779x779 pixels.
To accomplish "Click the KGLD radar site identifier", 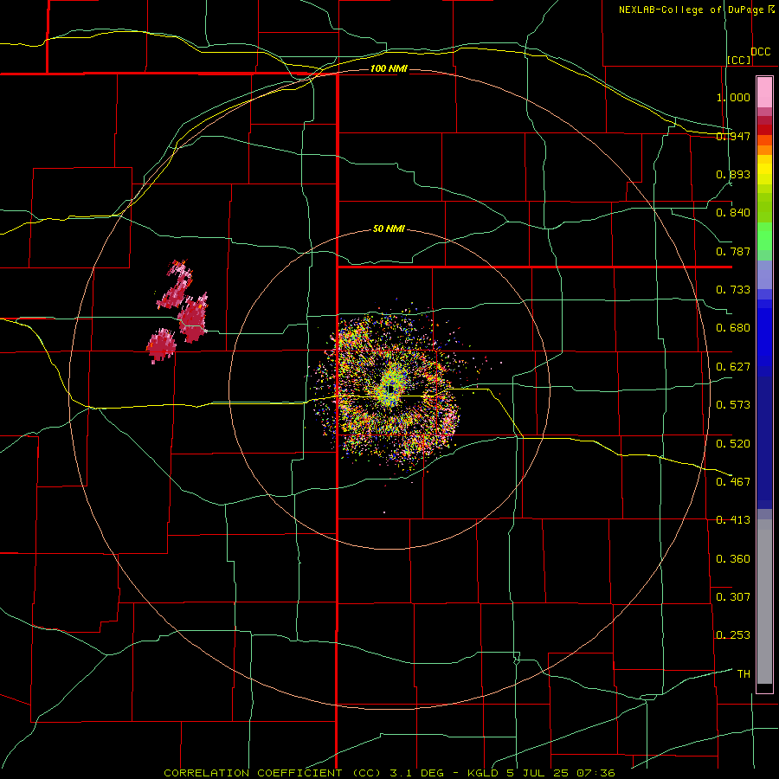I will [481, 773].
